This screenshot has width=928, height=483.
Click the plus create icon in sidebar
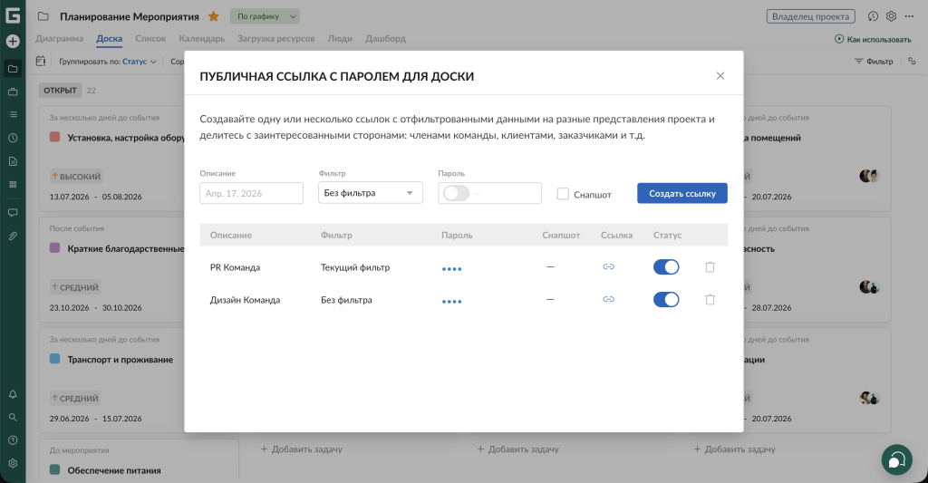pyautogui.click(x=13, y=42)
